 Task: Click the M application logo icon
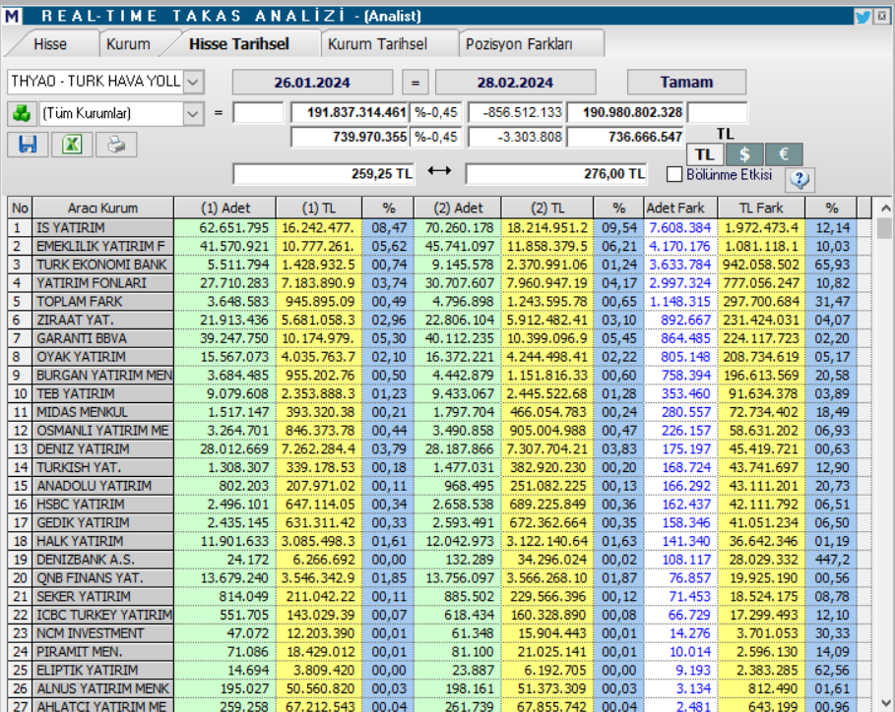tap(12, 16)
